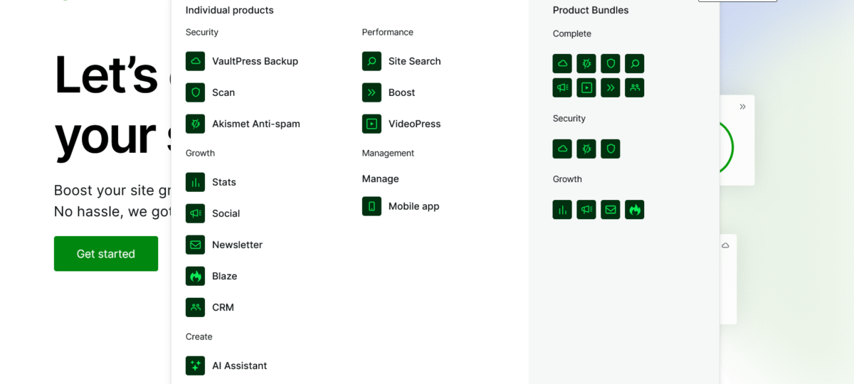Screen dimensions: 854x384
Task: Choose the Manage menu entry
Action: click(380, 179)
